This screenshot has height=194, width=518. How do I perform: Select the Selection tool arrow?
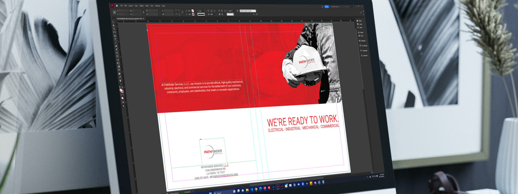(x=113, y=22)
